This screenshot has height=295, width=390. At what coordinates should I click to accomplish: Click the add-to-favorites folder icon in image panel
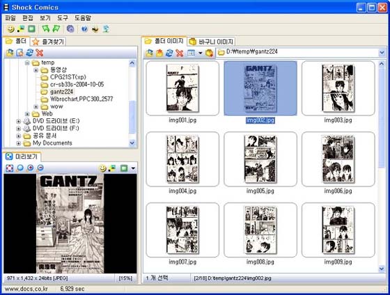pyautogui.click(x=159, y=53)
